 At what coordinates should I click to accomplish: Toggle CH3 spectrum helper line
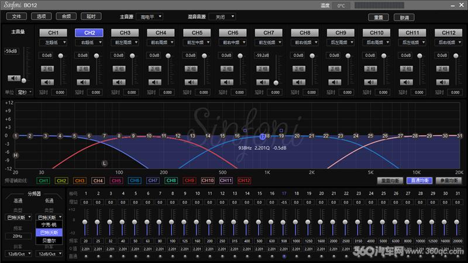click(x=80, y=181)
